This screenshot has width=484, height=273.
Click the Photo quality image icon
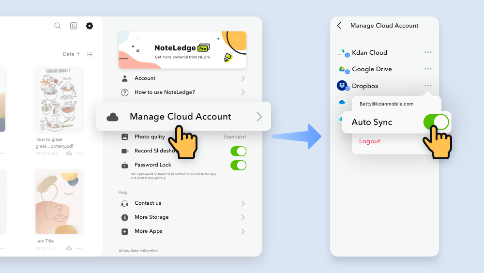pos(125,137)
